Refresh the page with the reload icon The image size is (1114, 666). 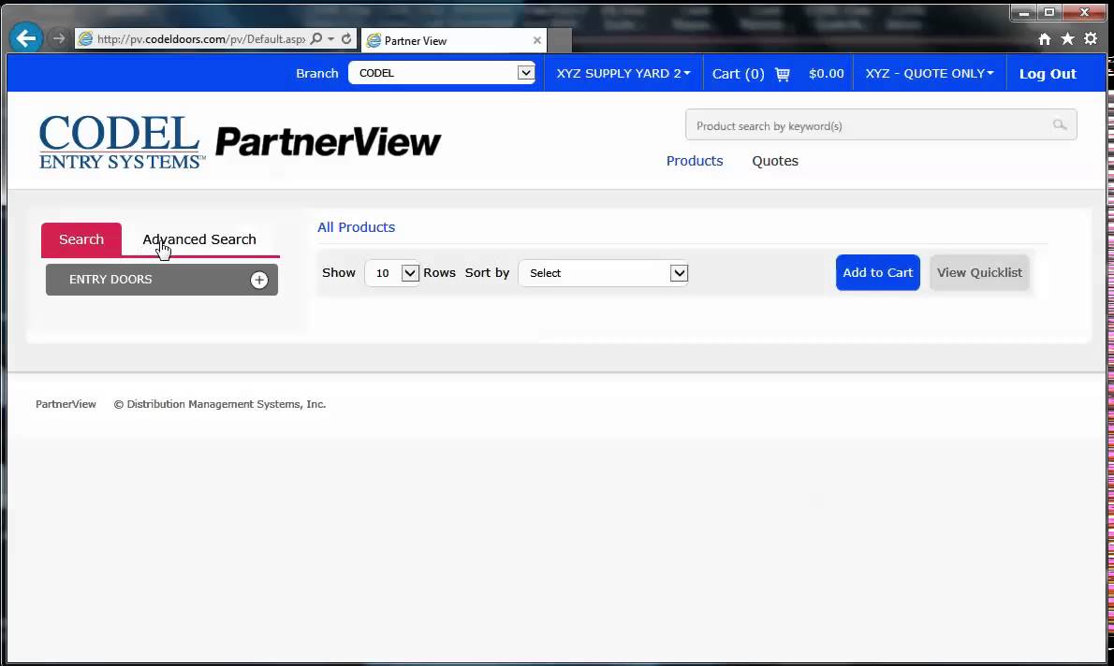pos(346,39)
